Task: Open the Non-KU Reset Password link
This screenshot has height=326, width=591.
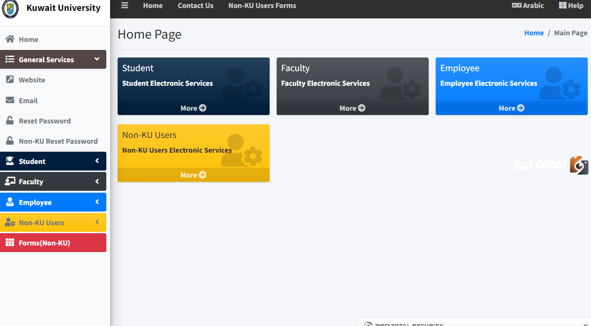Action: pyautogui.click(x=53, y=141)
